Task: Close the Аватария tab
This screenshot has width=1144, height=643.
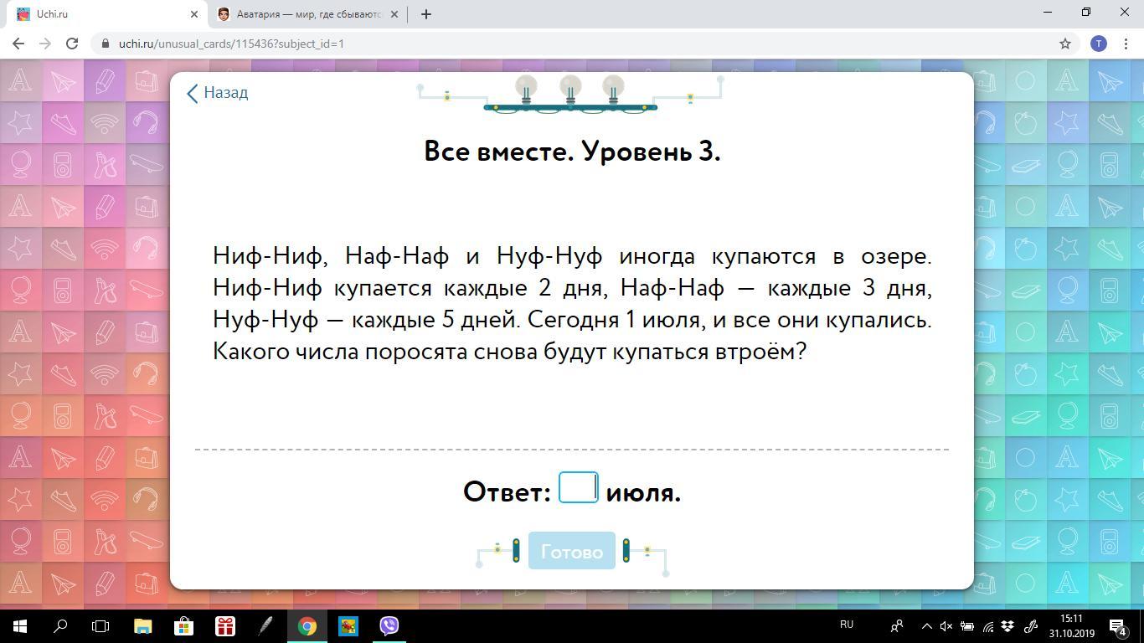Action: (x=394, y=14)
